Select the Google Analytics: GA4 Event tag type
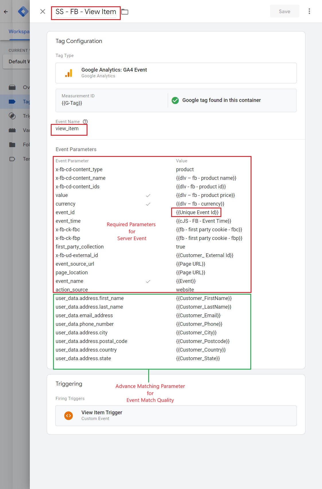This screenshot has width=322, height=489. tap(176, 73)
